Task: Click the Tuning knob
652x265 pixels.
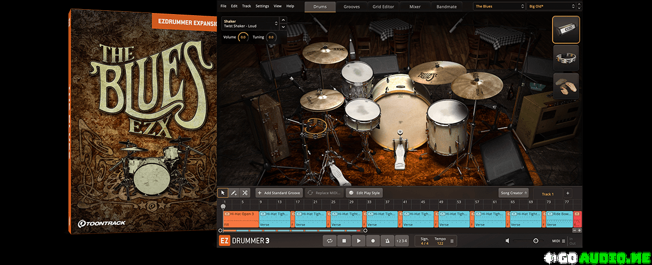Action: pos(271,37)
